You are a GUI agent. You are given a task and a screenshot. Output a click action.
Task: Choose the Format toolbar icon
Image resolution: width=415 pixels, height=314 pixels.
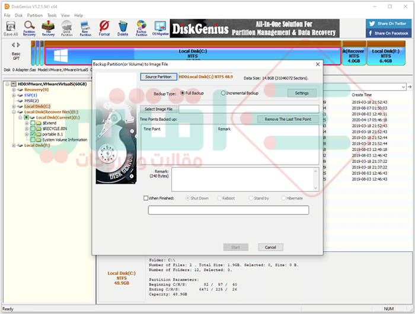point(104,28)
